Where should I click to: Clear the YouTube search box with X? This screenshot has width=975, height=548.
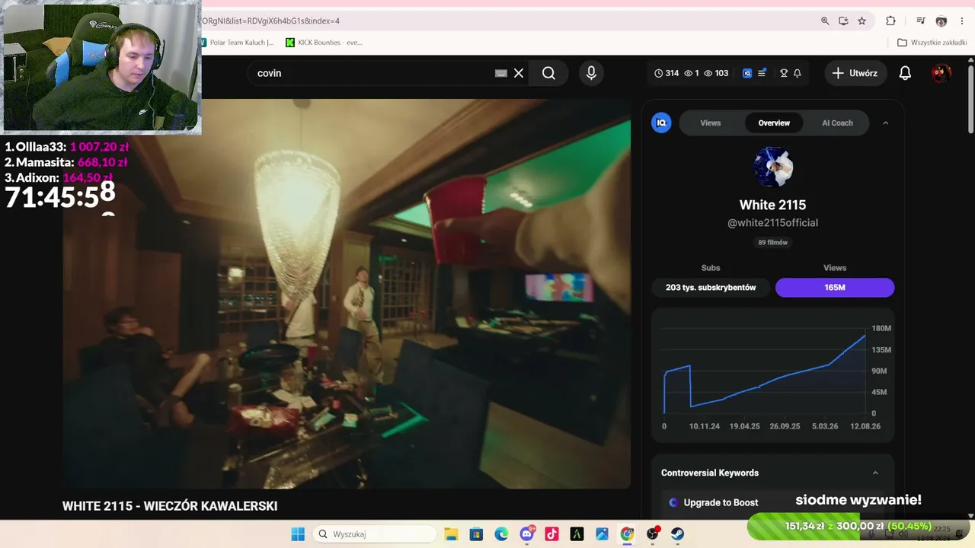pos(519,73)
